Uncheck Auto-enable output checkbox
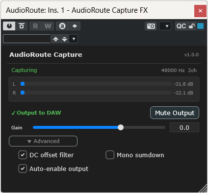The image size is (208, 193). [x=23, y=169]
